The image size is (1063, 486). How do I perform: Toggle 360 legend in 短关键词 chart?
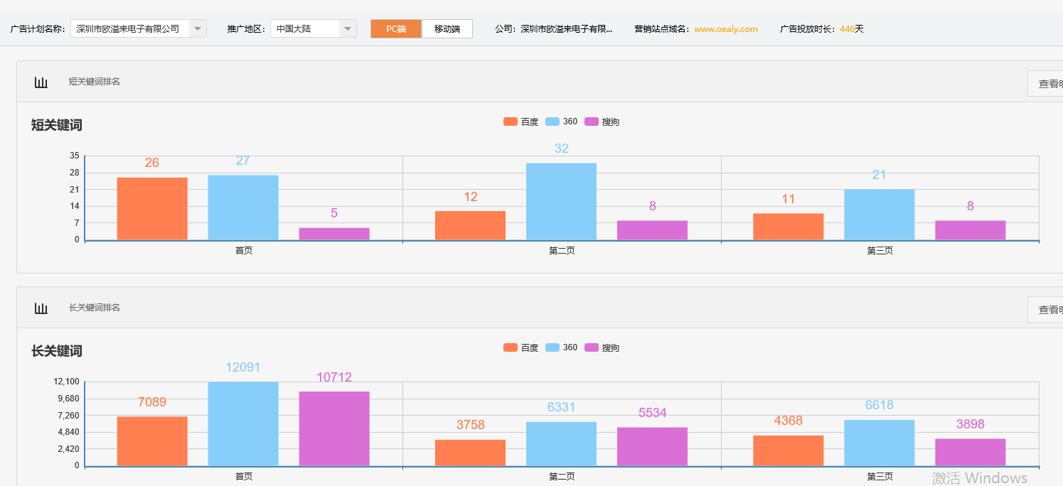[561, 121]
